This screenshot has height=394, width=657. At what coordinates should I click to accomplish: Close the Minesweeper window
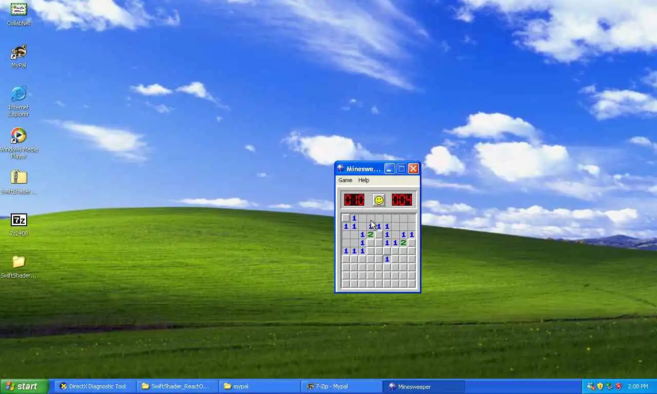pyautogui.click(x=413, y=168)
